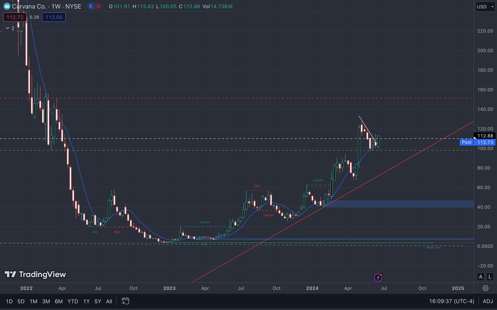This screenshot has width=497, height=310.
Task: Open the Go to date calendar icon
Action: pos(126,301)
